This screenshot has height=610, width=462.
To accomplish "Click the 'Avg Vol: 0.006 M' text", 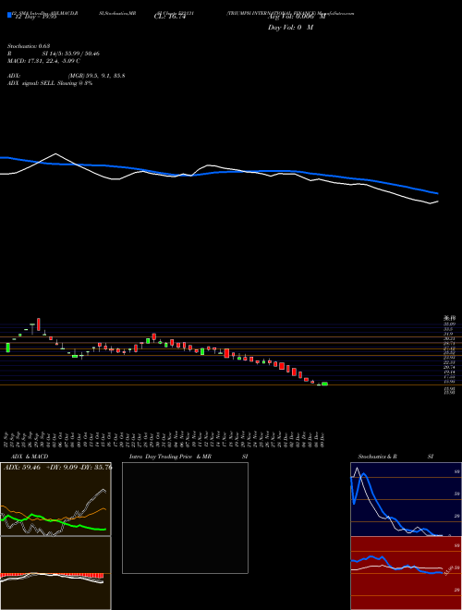I will point(297,17).
